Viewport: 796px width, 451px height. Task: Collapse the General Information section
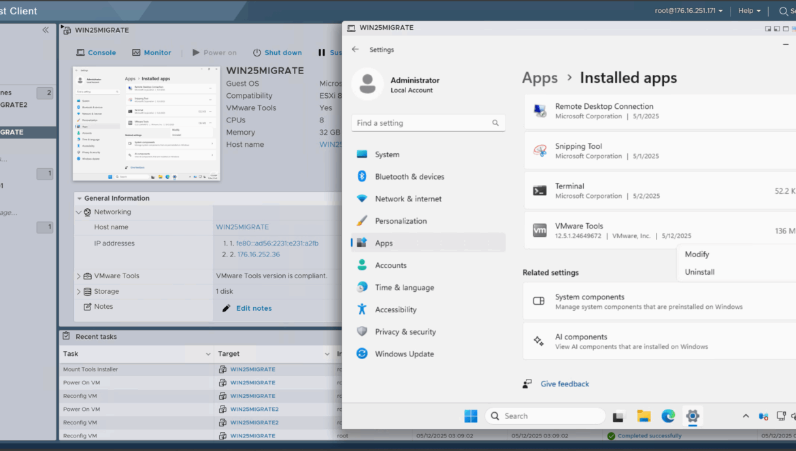pos(79,199)
